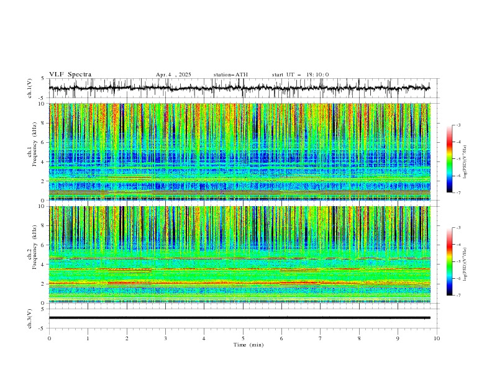Click time axis tick label '3'
Image resolution: width=492 pixels, height=380 pixels.
pos(165,338)
